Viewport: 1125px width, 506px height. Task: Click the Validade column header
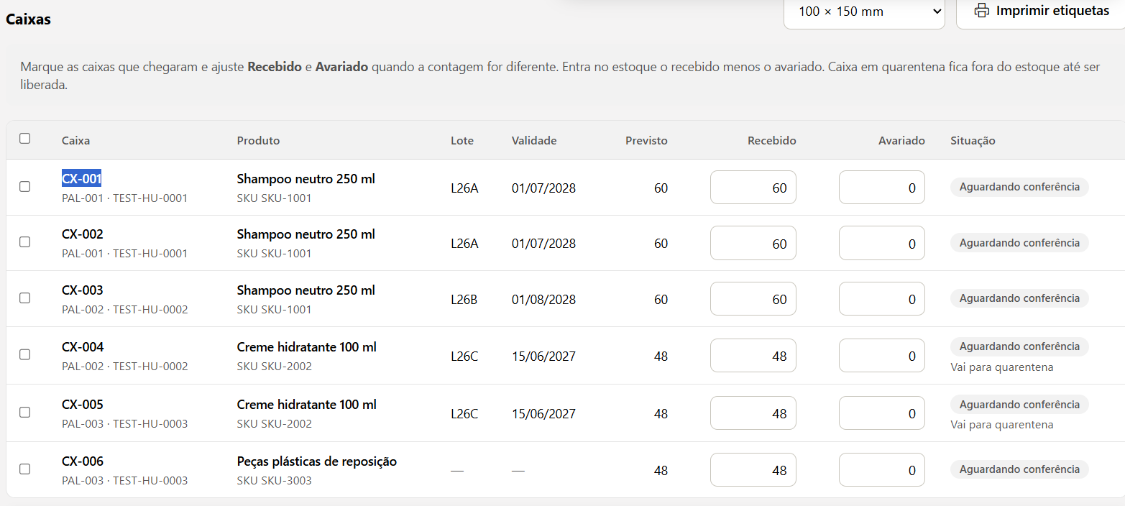534,141
